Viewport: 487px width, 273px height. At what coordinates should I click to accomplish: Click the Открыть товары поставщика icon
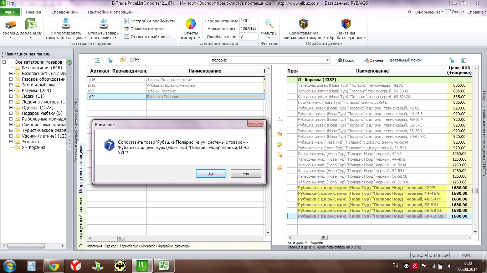[104, 24]
